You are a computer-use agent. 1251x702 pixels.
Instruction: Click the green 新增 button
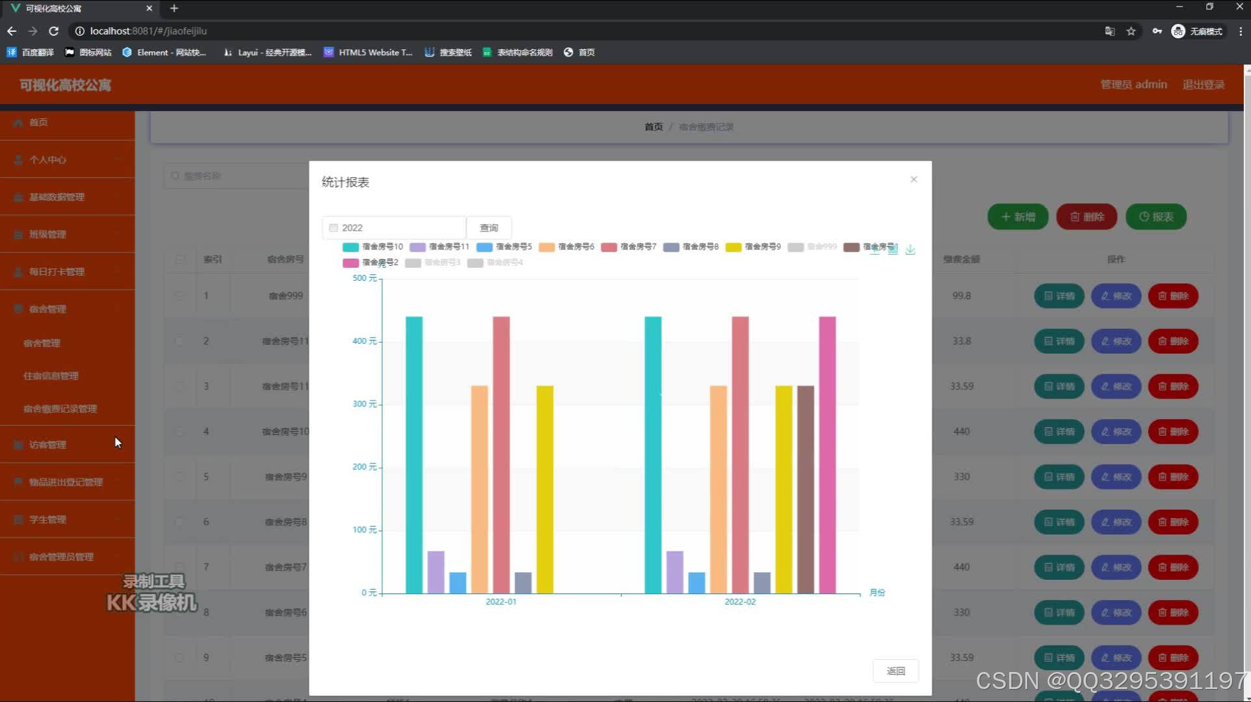tap(1018, 217)
